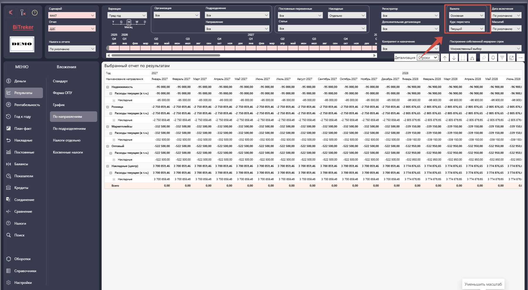Select week granularity W on period scale
Image resolution: width=528 pixels, height=290 pixels.
point(137,22)
